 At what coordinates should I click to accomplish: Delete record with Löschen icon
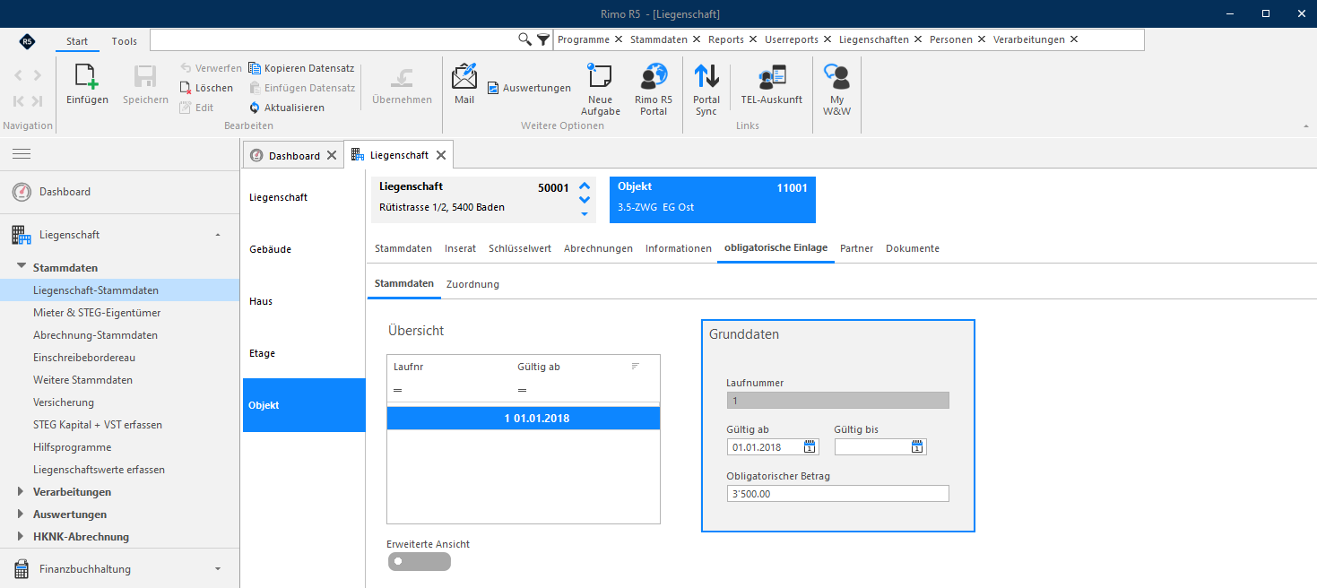[186, 88]
